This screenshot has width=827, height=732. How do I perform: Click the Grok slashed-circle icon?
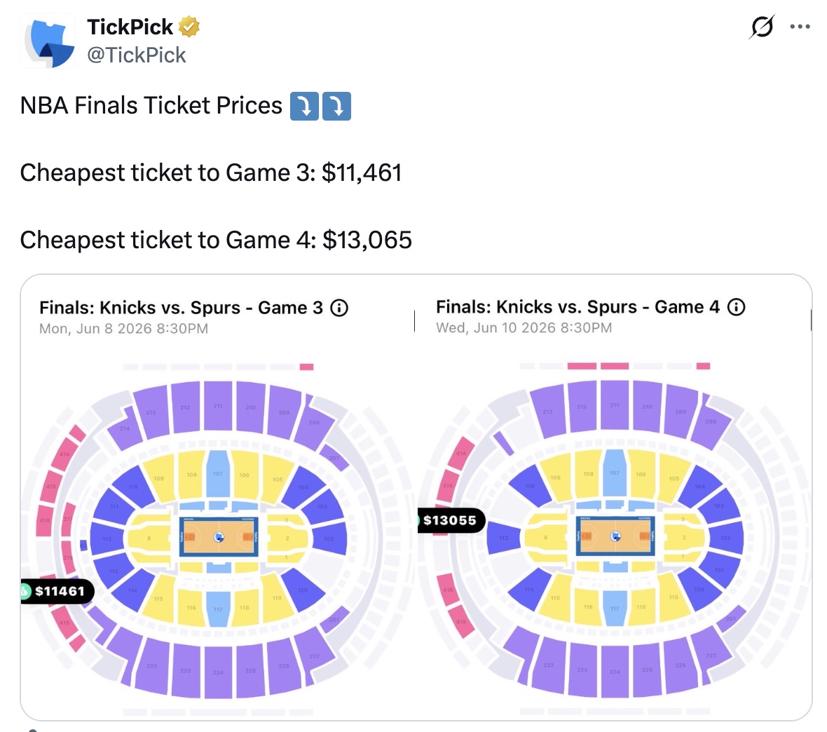tap(762, 27)
